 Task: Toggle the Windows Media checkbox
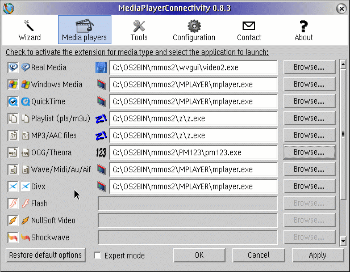[x=13, y=84]
